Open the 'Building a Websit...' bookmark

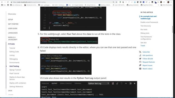pos(105,5)
